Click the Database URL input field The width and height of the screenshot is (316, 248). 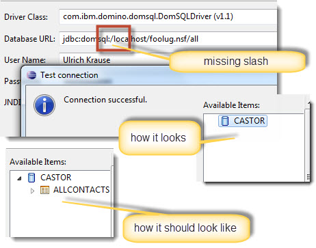(168, 39)
